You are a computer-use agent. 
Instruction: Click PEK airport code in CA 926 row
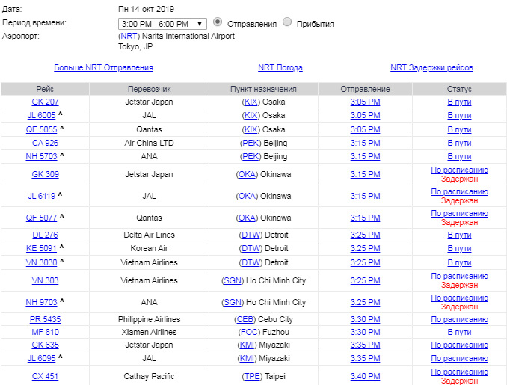click(x=251, y=144)
